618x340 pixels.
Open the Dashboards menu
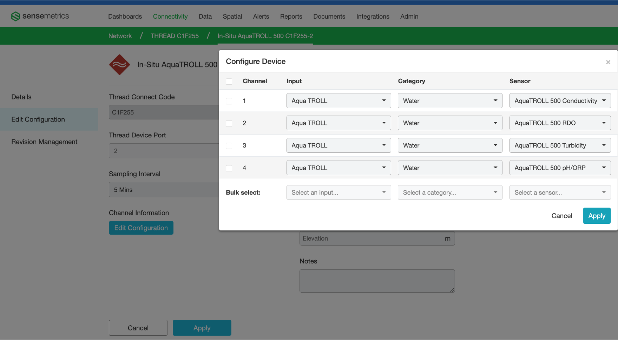(125, 17)
